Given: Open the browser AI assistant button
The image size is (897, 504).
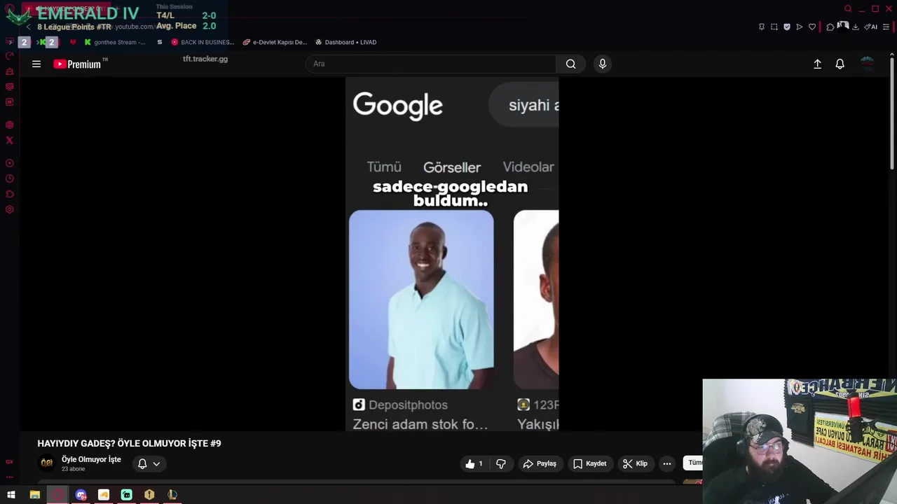Looking at the screenshot, I should (x=871, y=27).
